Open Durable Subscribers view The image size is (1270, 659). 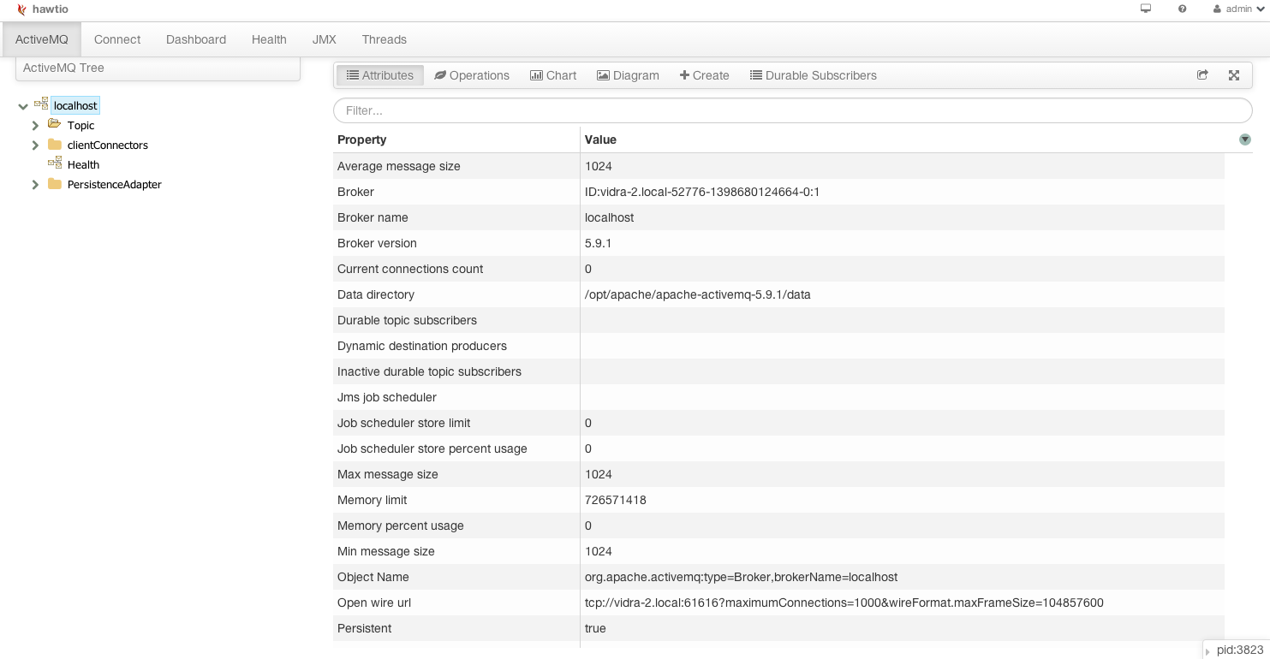[x=814, y=75]
